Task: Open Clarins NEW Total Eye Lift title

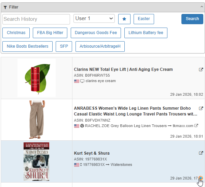Action: [x=123, y=69]
